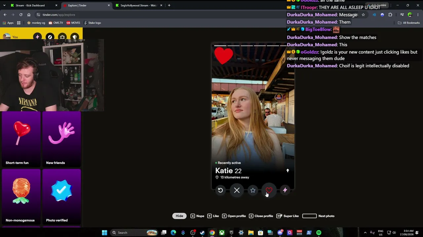Open File Explorer from the taskbar
The width and height of the screenshot is (423, 237).
tap(251, 233)
